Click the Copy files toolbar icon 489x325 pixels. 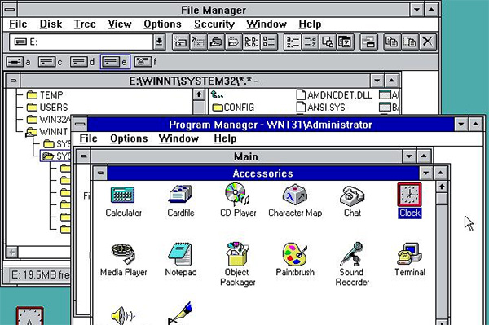point(392,42)
